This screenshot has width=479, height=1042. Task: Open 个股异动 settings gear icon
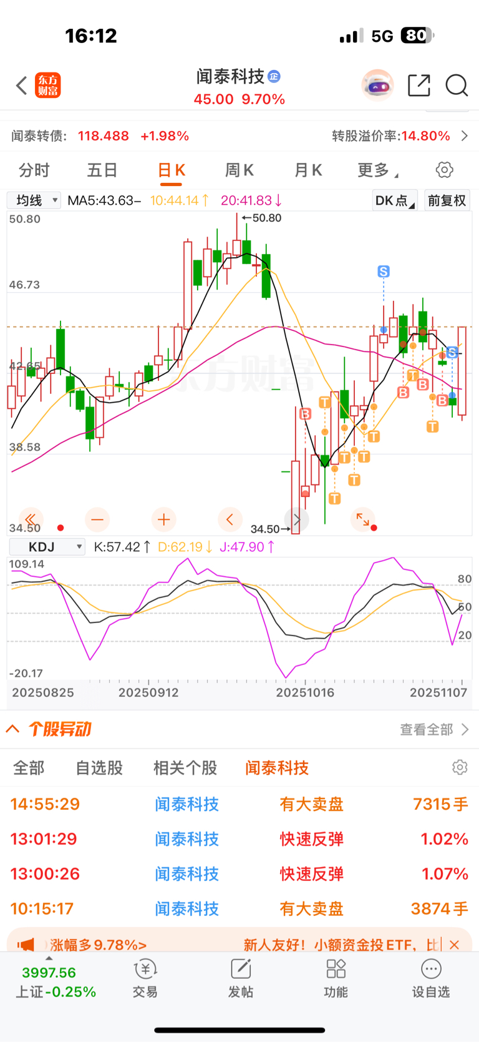(x=460, y=767)
